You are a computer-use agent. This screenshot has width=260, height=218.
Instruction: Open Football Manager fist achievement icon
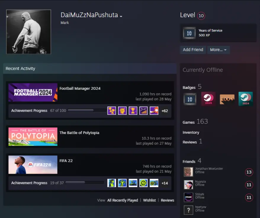click(122, 111)
